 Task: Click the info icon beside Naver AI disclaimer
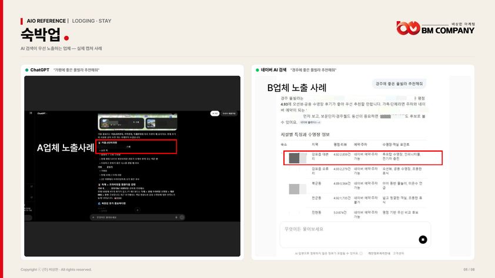point(361,253)
